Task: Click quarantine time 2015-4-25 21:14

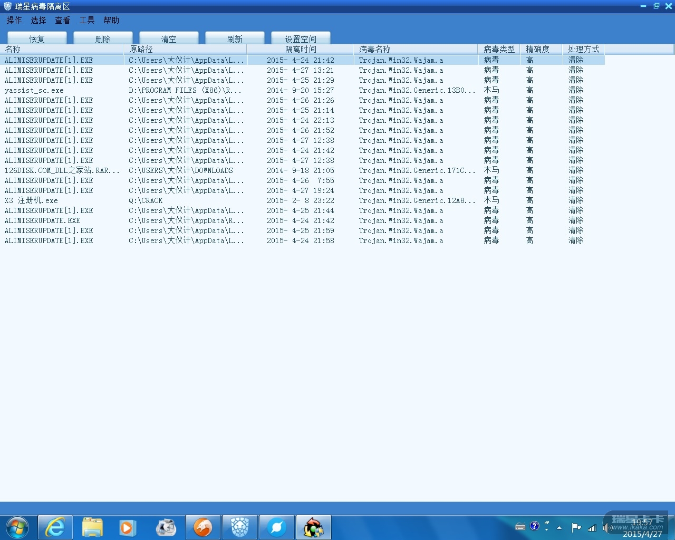Action: [x=301, y=110]
